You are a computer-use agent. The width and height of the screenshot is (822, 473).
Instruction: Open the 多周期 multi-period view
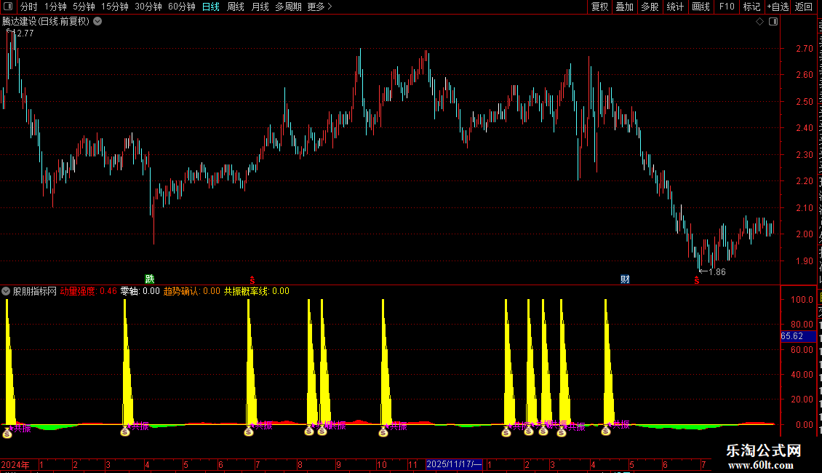(288, 7)
